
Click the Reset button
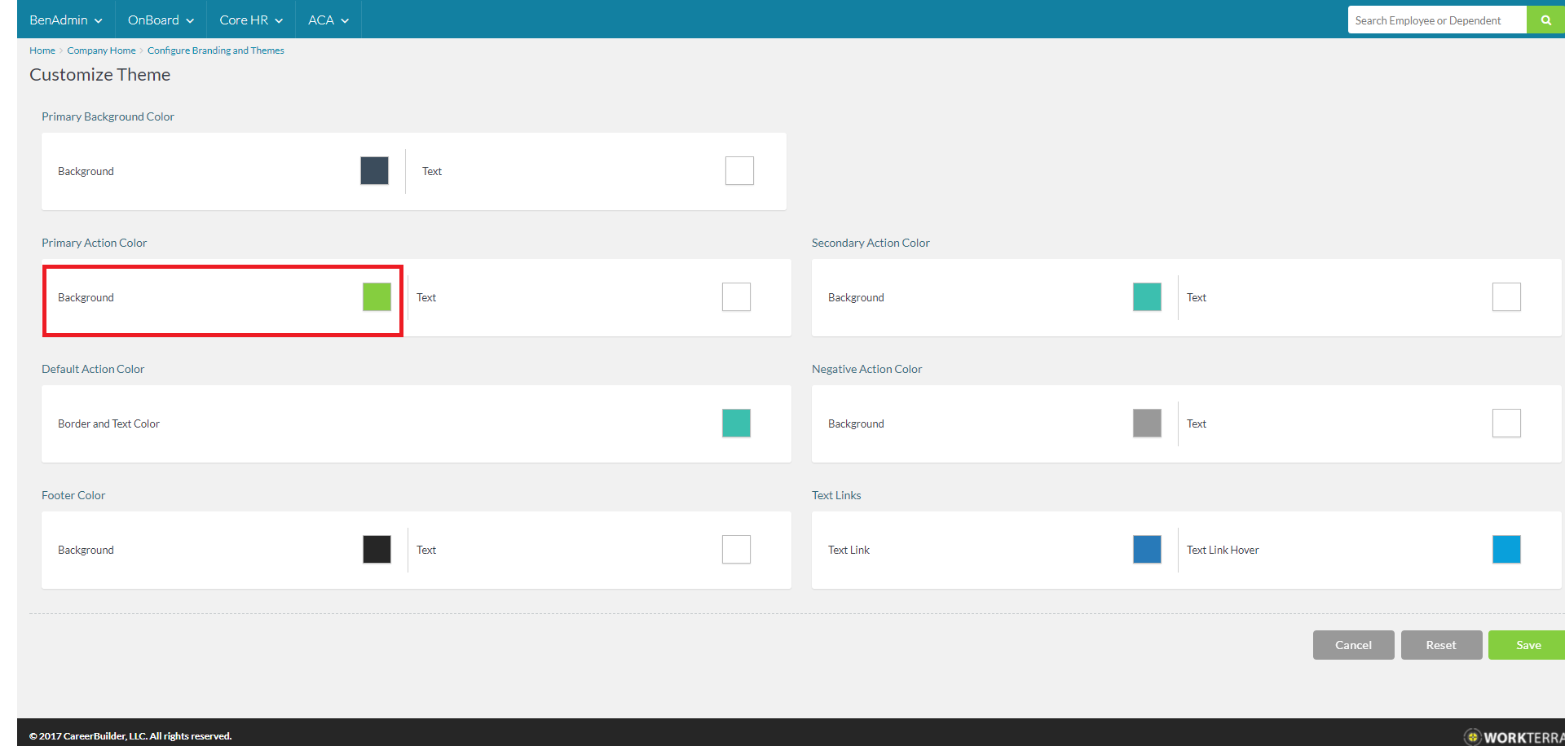[1440, 645]
